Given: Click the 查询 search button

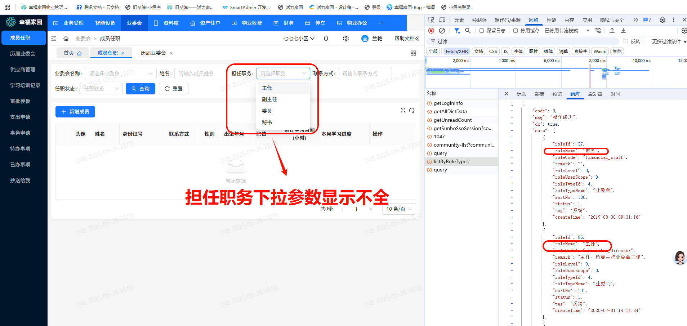Looking at the screenshot, I should [x=140, y=89].
